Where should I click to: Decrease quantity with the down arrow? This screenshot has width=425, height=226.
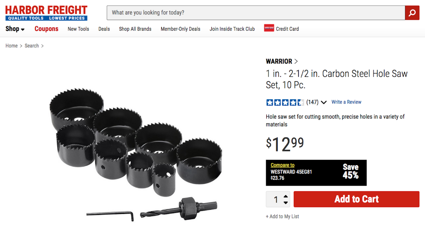tap(286, 203)
